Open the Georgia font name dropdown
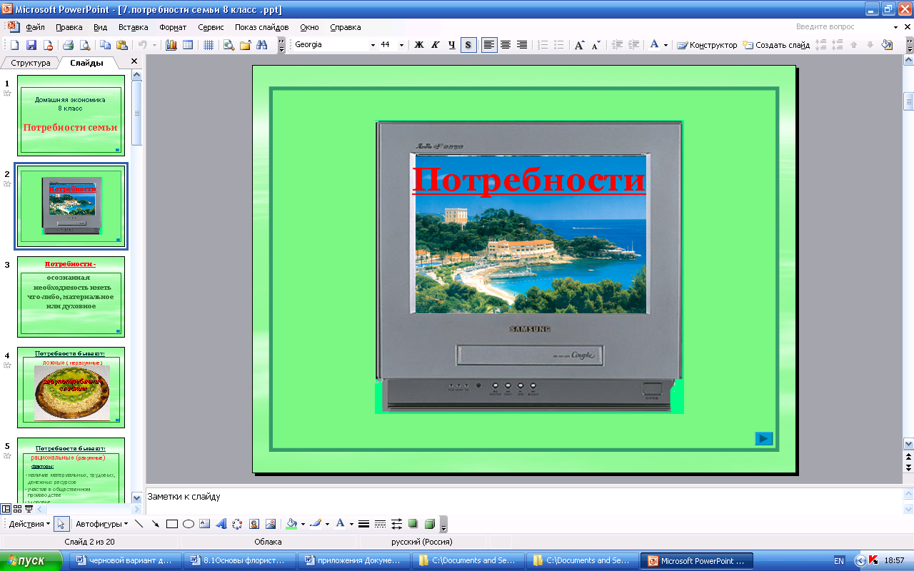The width and height of the screenshot is (914, 571). [373, 45]
